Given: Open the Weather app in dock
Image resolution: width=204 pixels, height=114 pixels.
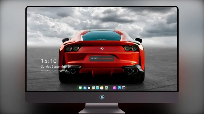Looking at the screenshot, I should (x=85, y=88).
